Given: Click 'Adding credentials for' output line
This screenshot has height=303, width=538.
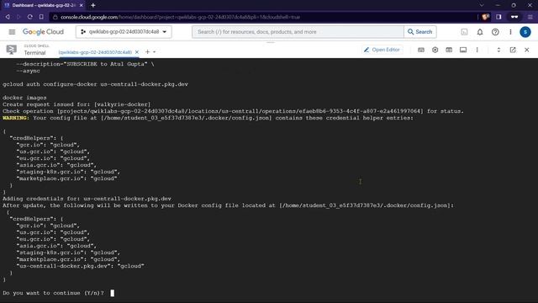Looking at the screenshot, I should [87, 199].
